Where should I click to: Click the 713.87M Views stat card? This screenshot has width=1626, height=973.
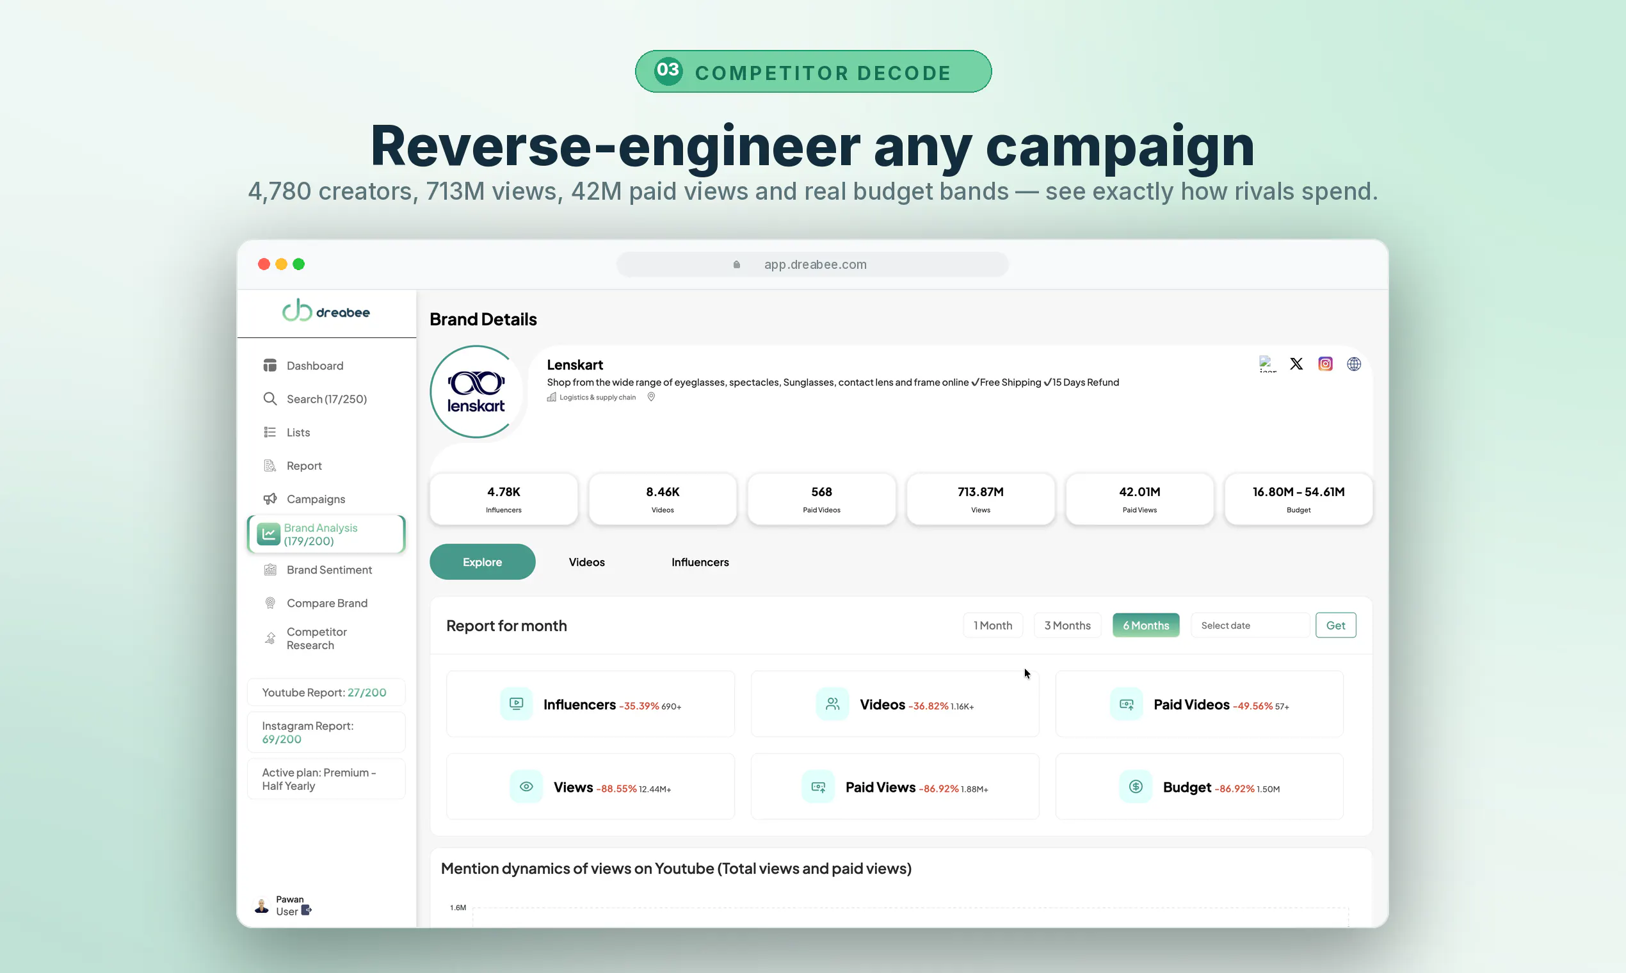pyautogui.click(x=980, y=499)
